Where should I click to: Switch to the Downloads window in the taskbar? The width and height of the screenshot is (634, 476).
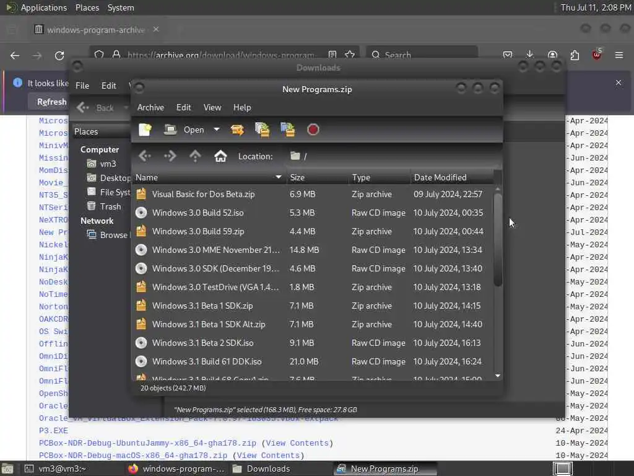click(263, 469)
